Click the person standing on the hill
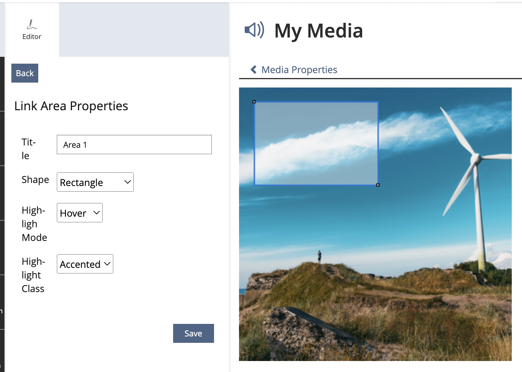Image resolution: width=522 pixels, height=372 pixels. 319,256
